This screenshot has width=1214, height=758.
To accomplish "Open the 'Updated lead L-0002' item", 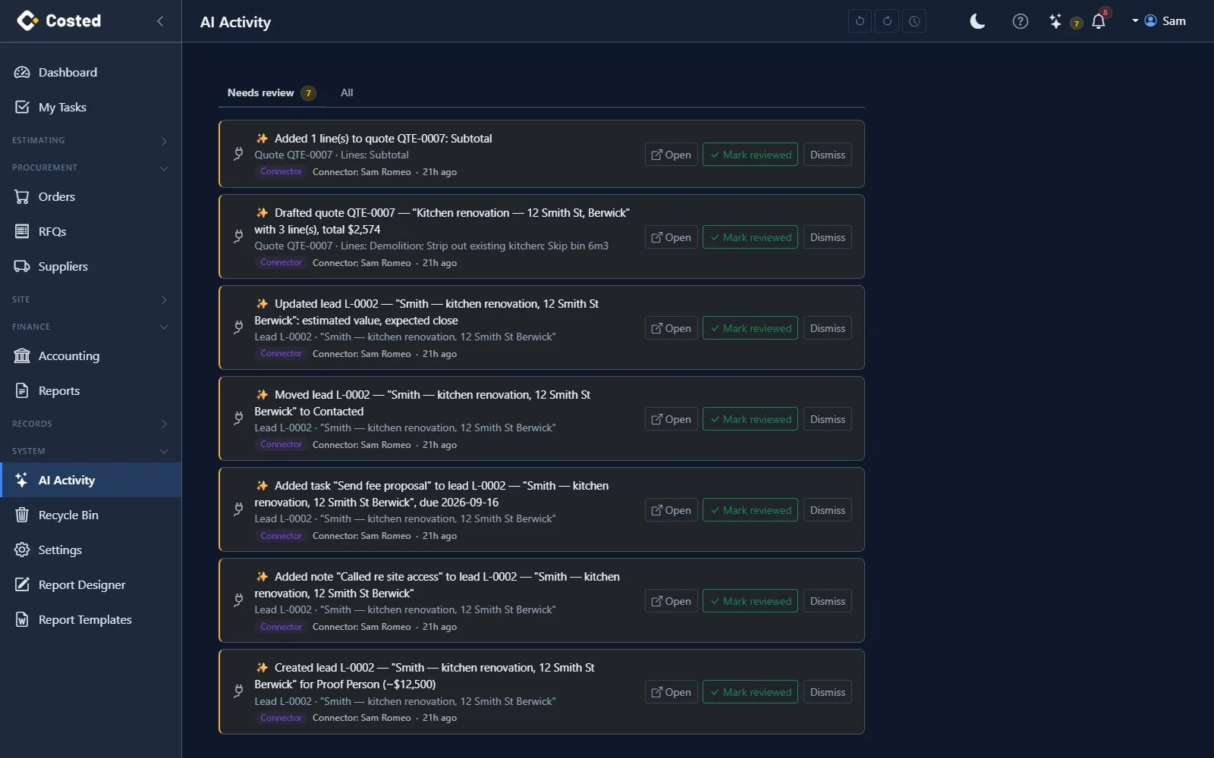I will tap(671, 328).
